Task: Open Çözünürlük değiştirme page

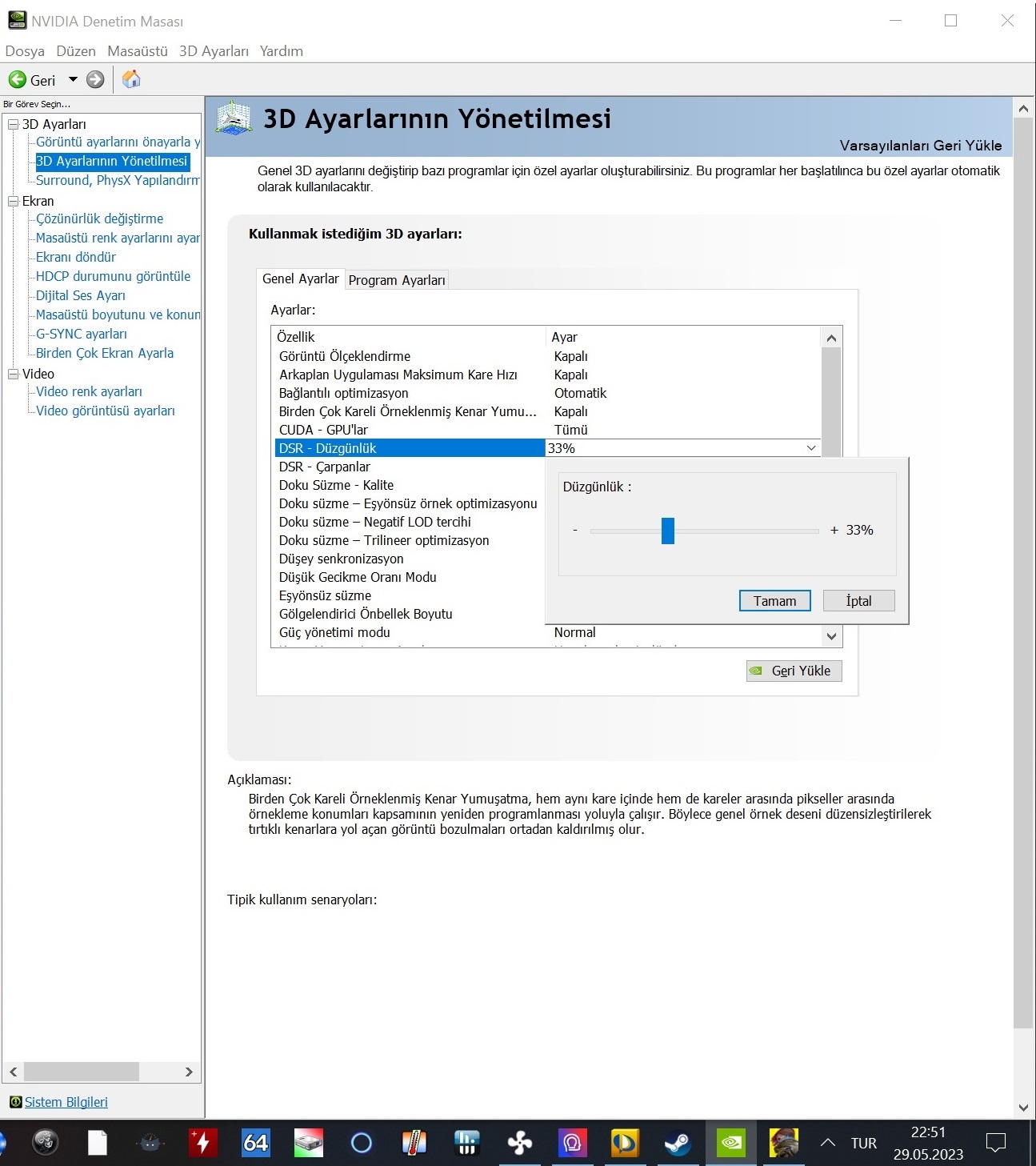Action: [99, 218]
